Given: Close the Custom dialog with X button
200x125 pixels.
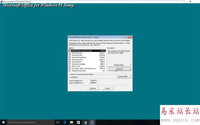Looking at the screenshot, I should click(x=130, y=37).
